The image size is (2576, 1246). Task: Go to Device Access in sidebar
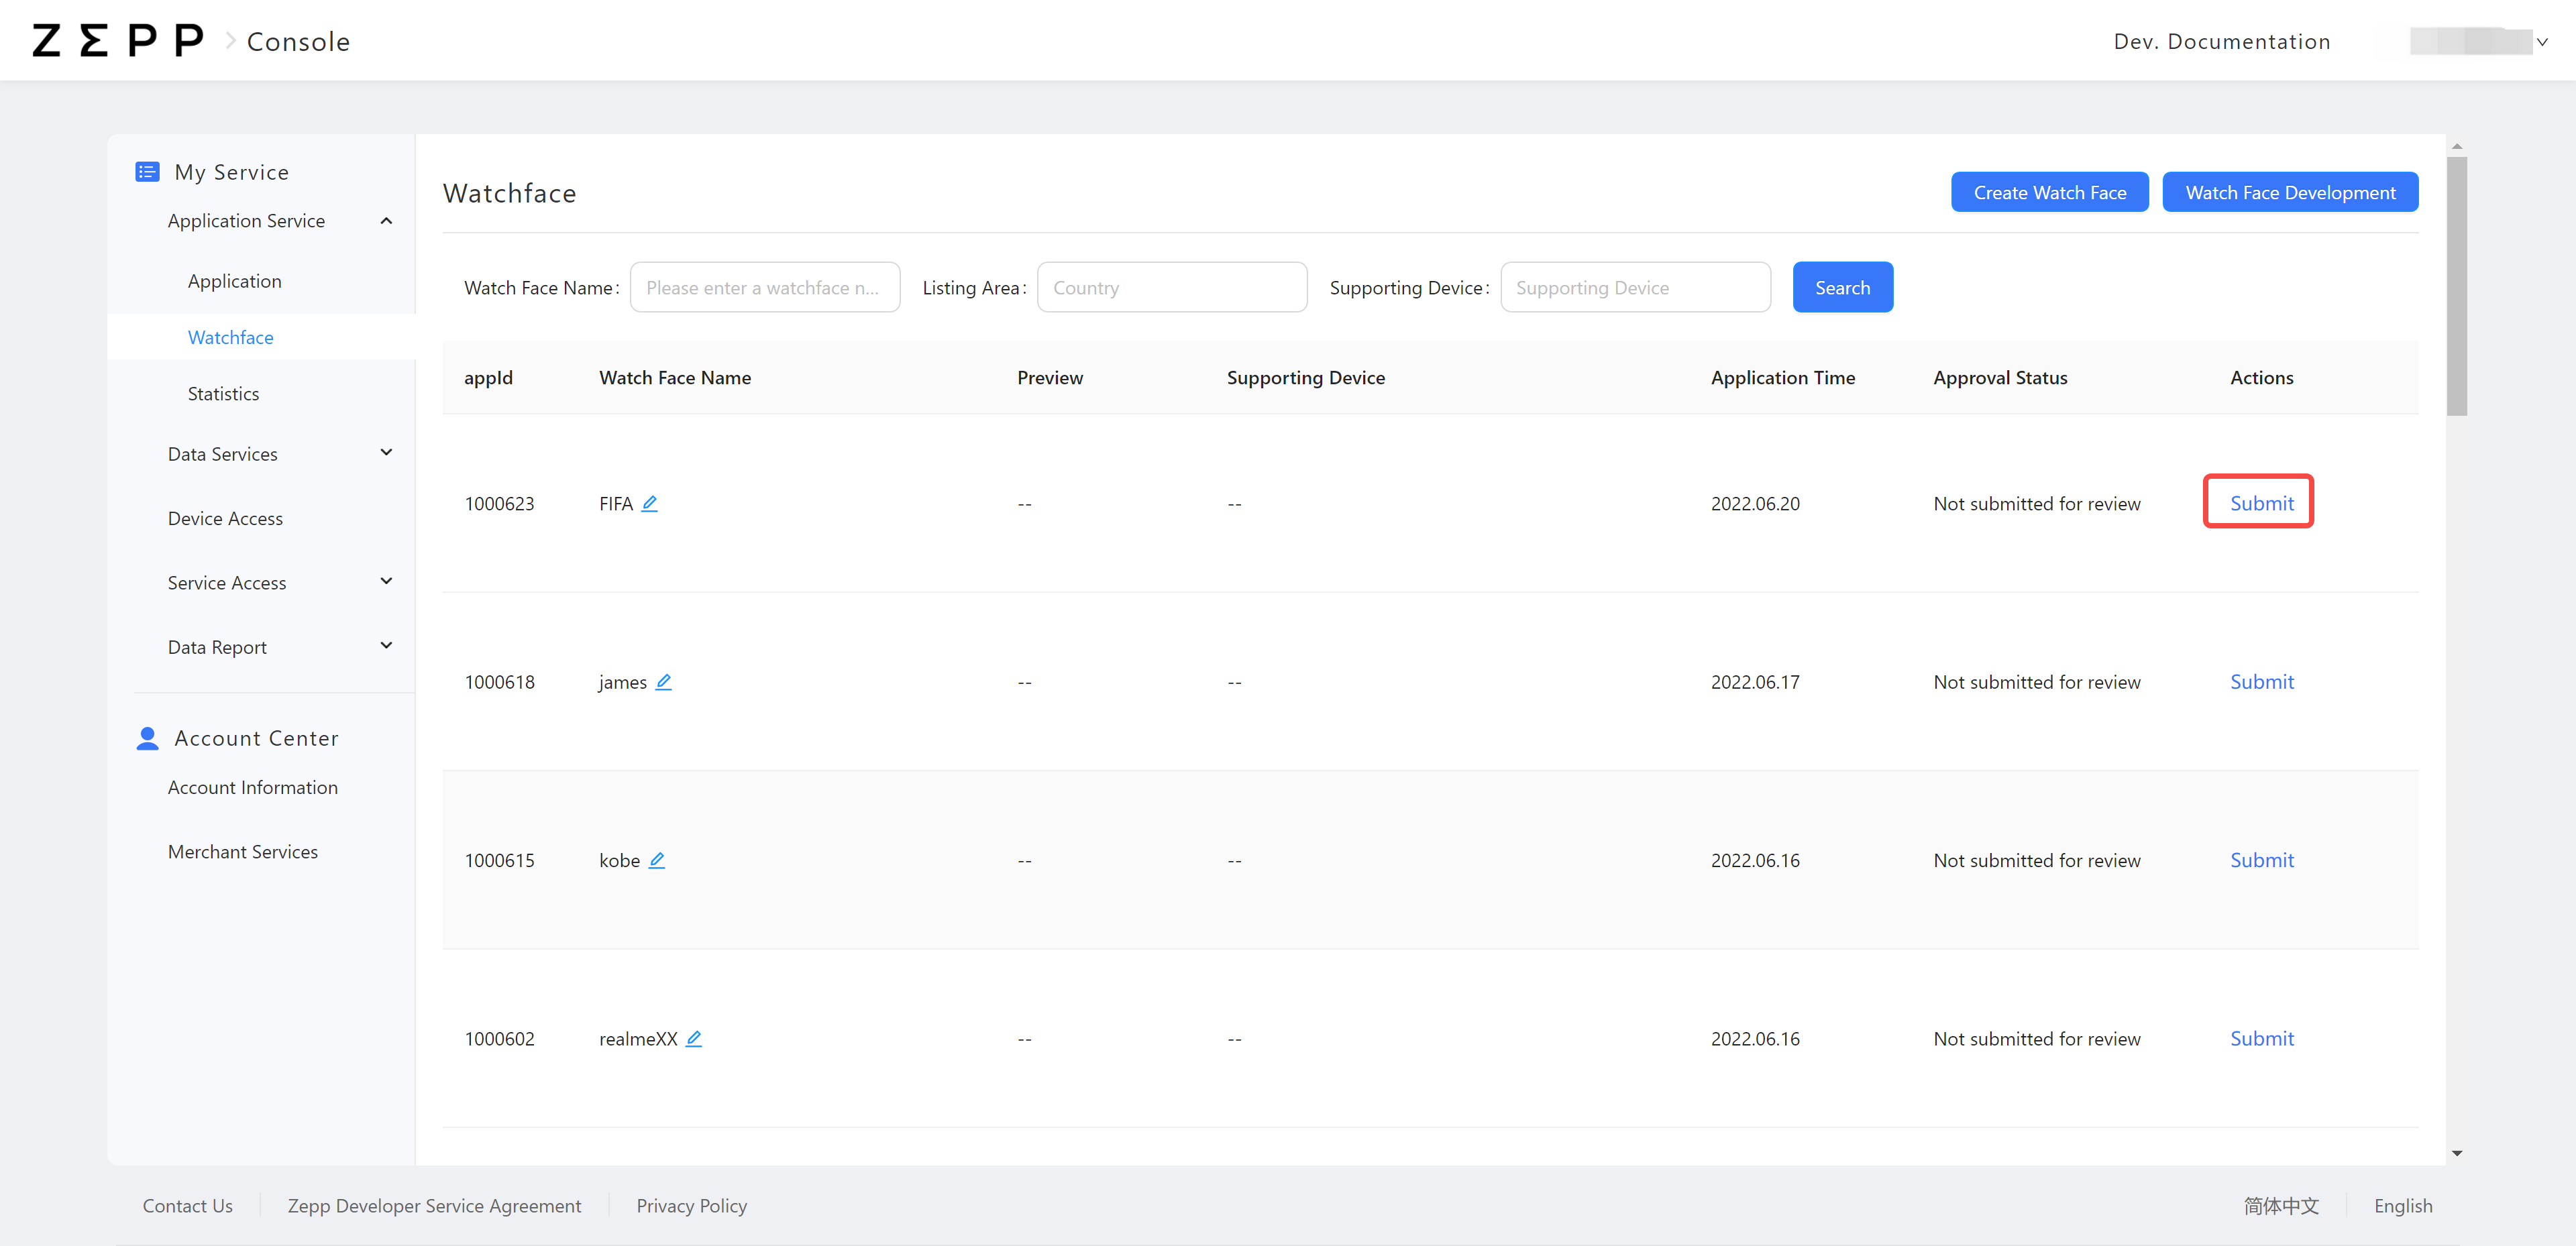coord(225,518)
